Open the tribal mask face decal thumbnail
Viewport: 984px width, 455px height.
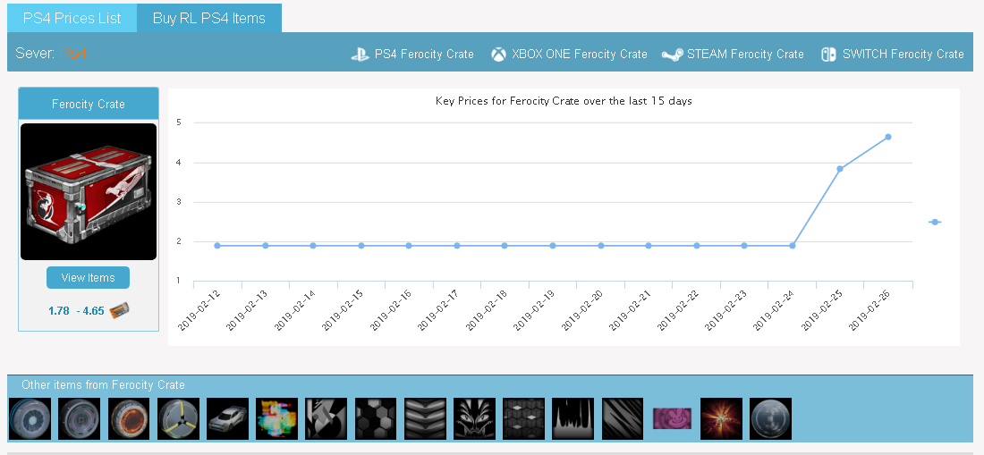pyautogui.click(x=474, y=418)
